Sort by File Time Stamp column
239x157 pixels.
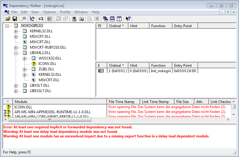[124, 101]
